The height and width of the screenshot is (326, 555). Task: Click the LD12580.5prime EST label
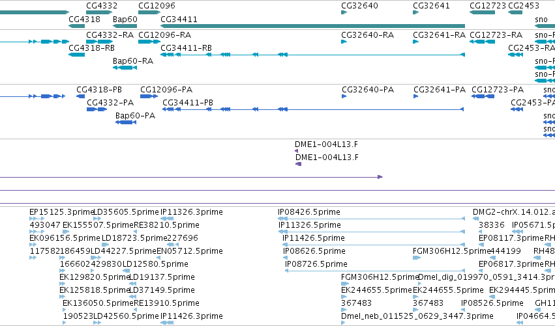pyautogui.click(x=155, y=264)
